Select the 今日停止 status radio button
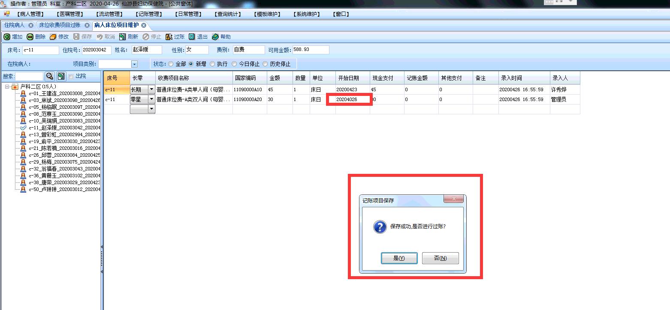 [x=234, y=64]
